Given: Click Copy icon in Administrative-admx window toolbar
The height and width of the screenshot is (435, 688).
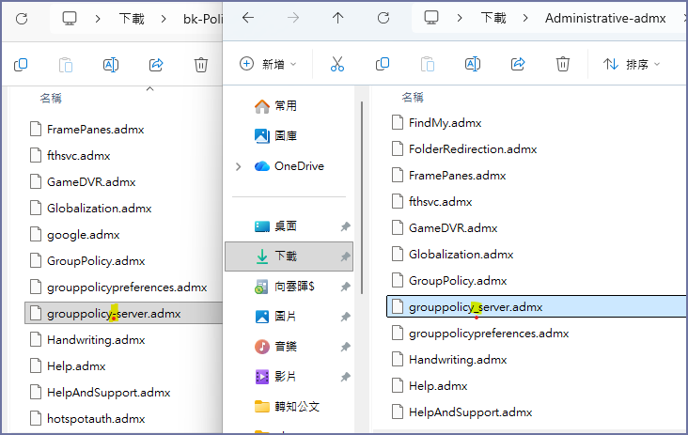Looking at the screenshot, I should [x=383, y=64].
